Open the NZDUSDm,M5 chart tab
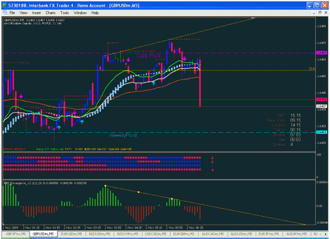This screenshot has height=239, width=330. 100,234
